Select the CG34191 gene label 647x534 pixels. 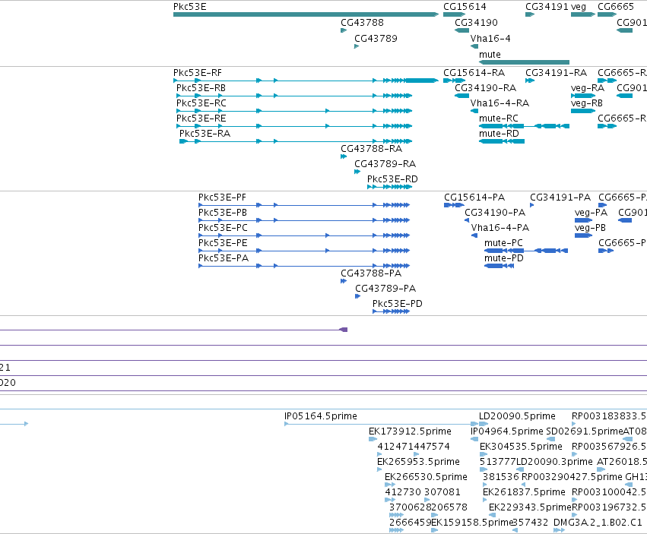click(547, 7)
